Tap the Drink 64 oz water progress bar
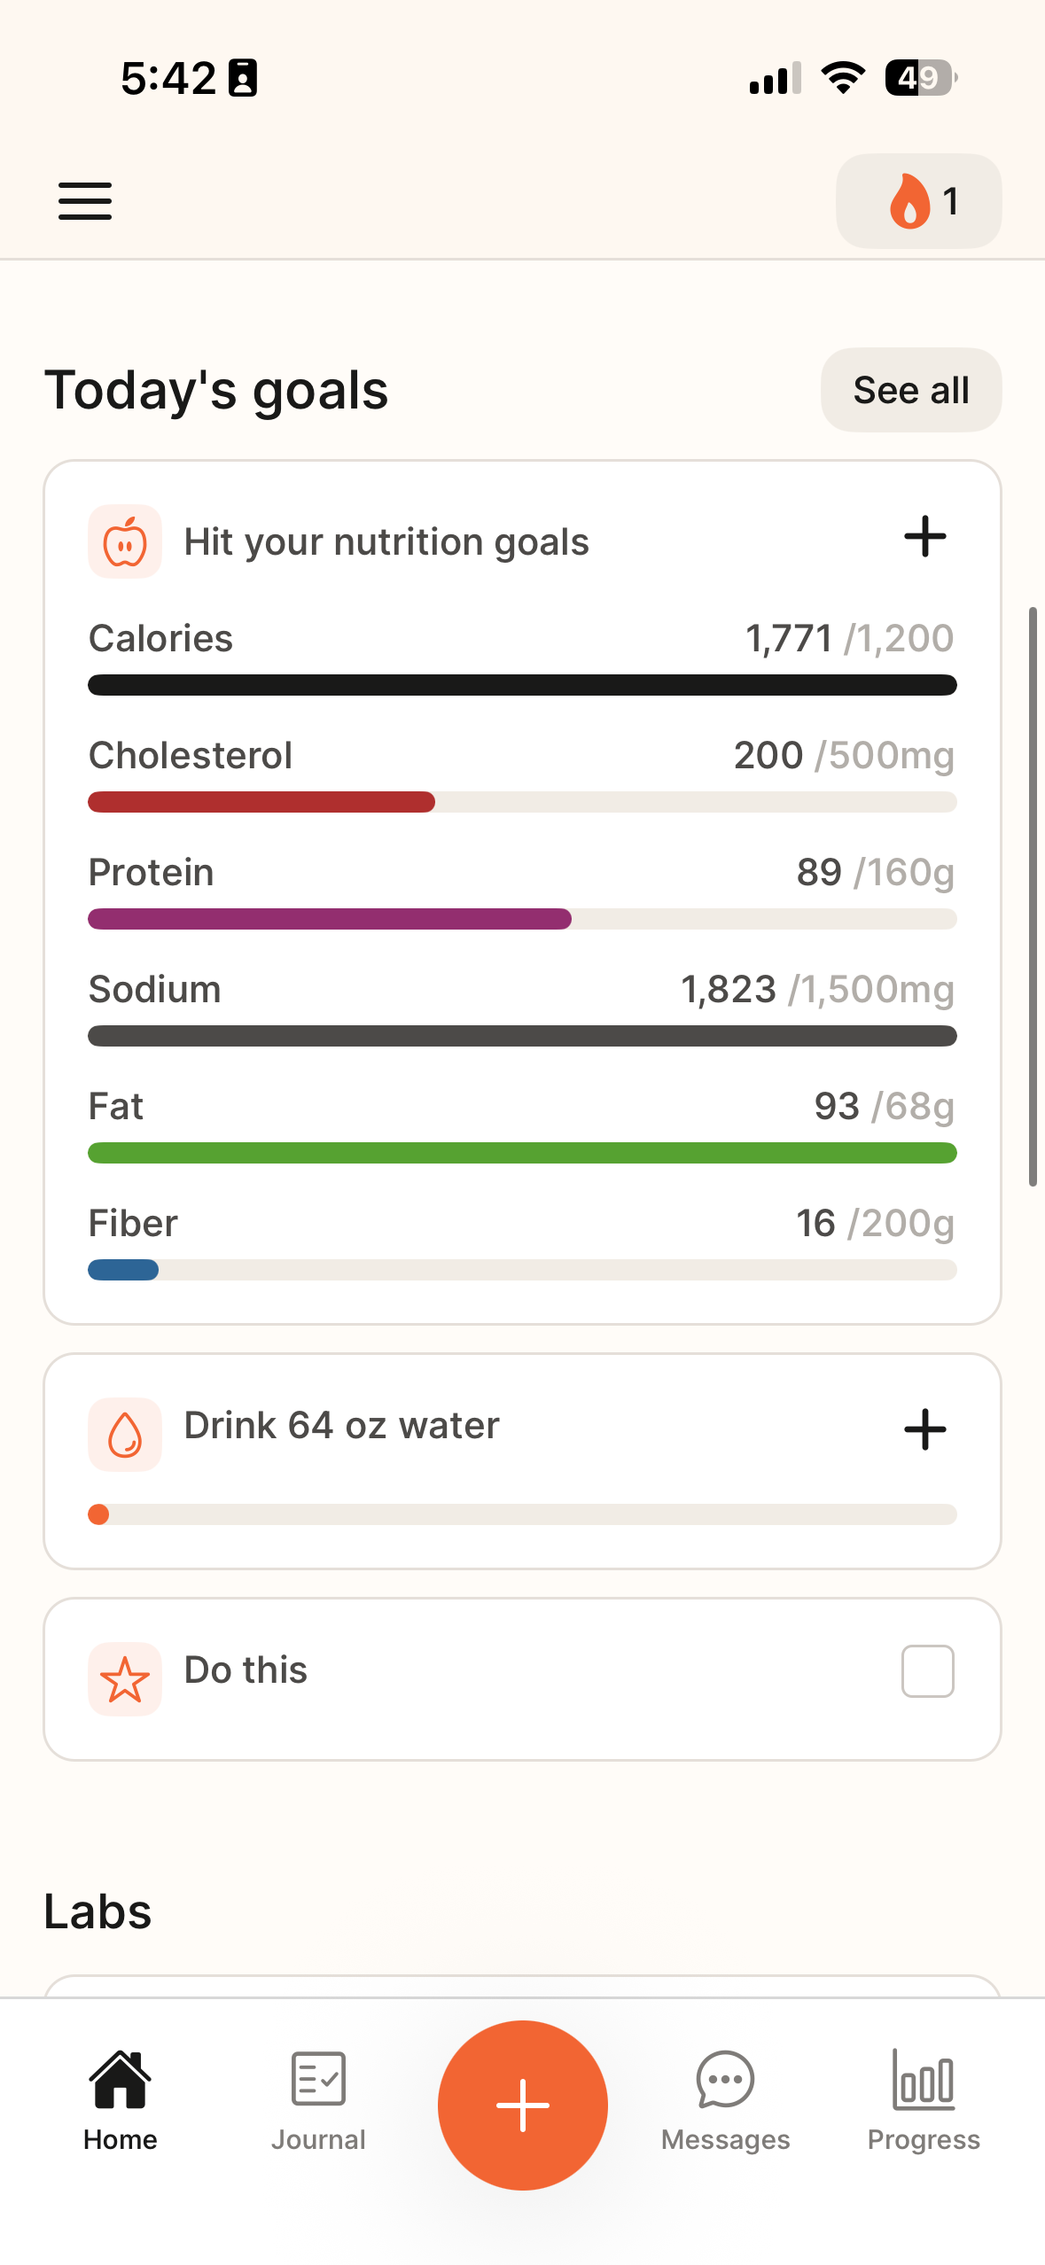The image size is (1045, 2265). tap(522, 1514)
